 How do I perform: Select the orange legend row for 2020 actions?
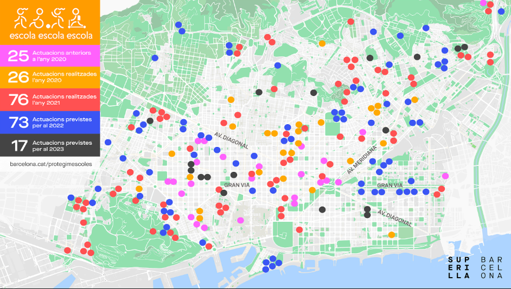pyautogui.click(x=50, y=76)
